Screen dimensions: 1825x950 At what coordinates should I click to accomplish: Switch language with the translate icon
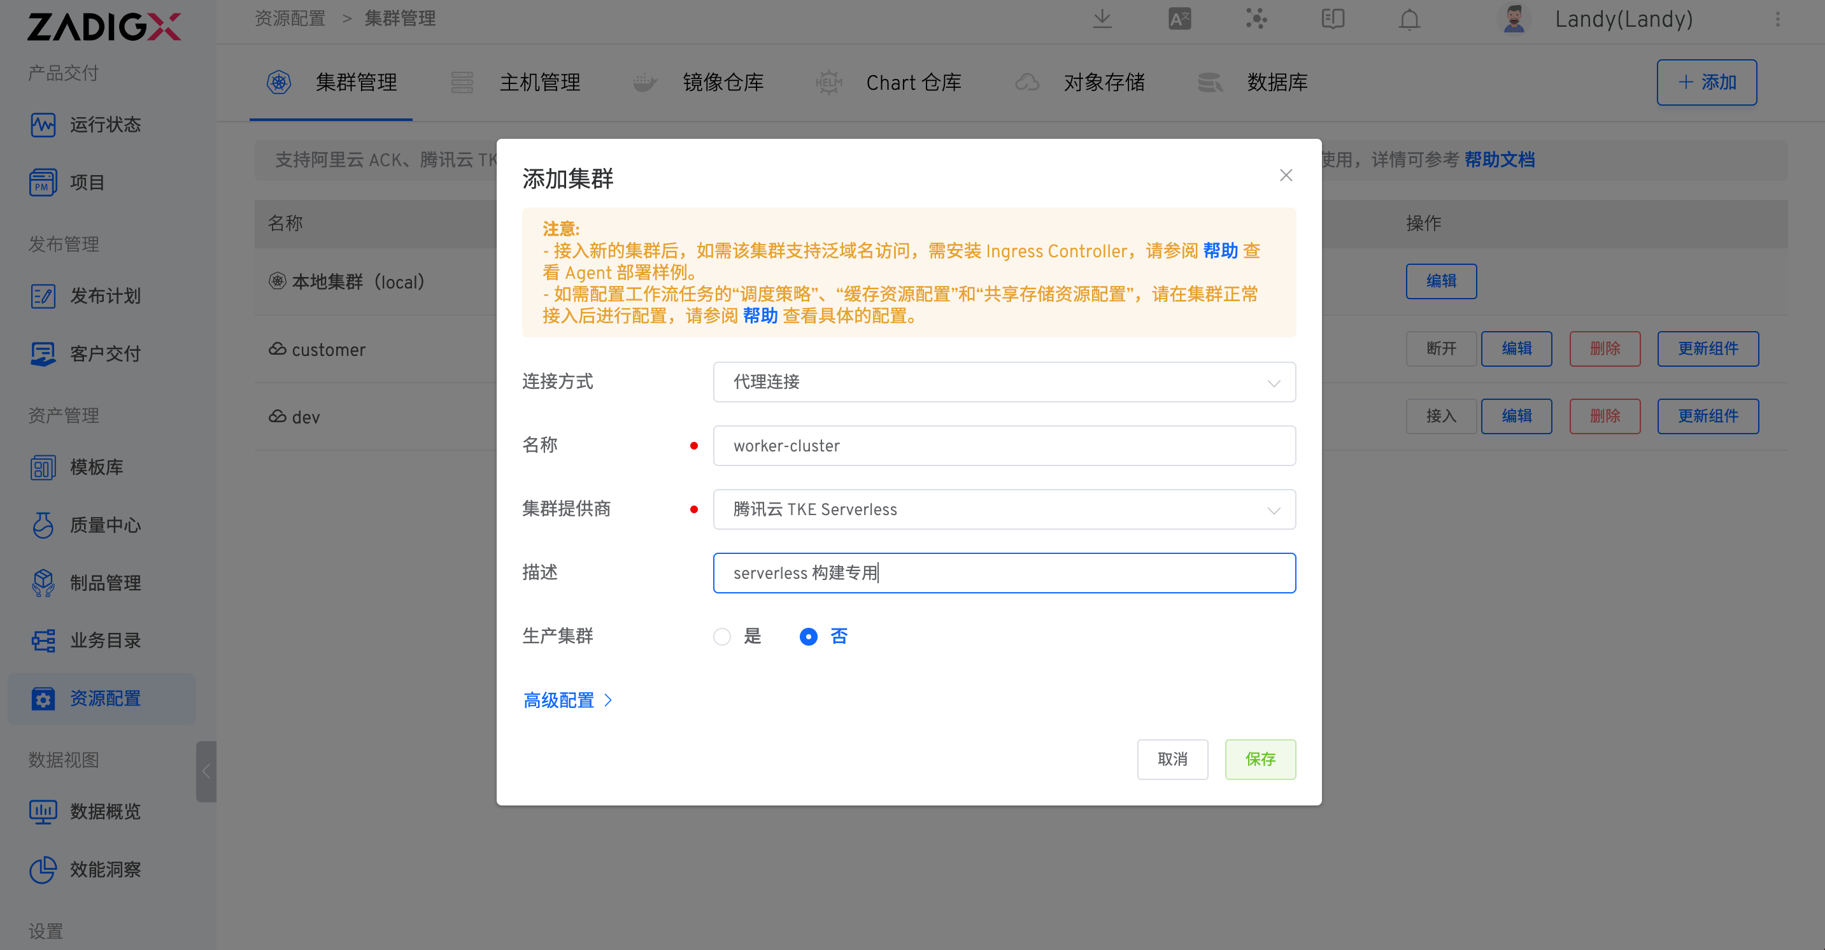(x=1179, y=19)
